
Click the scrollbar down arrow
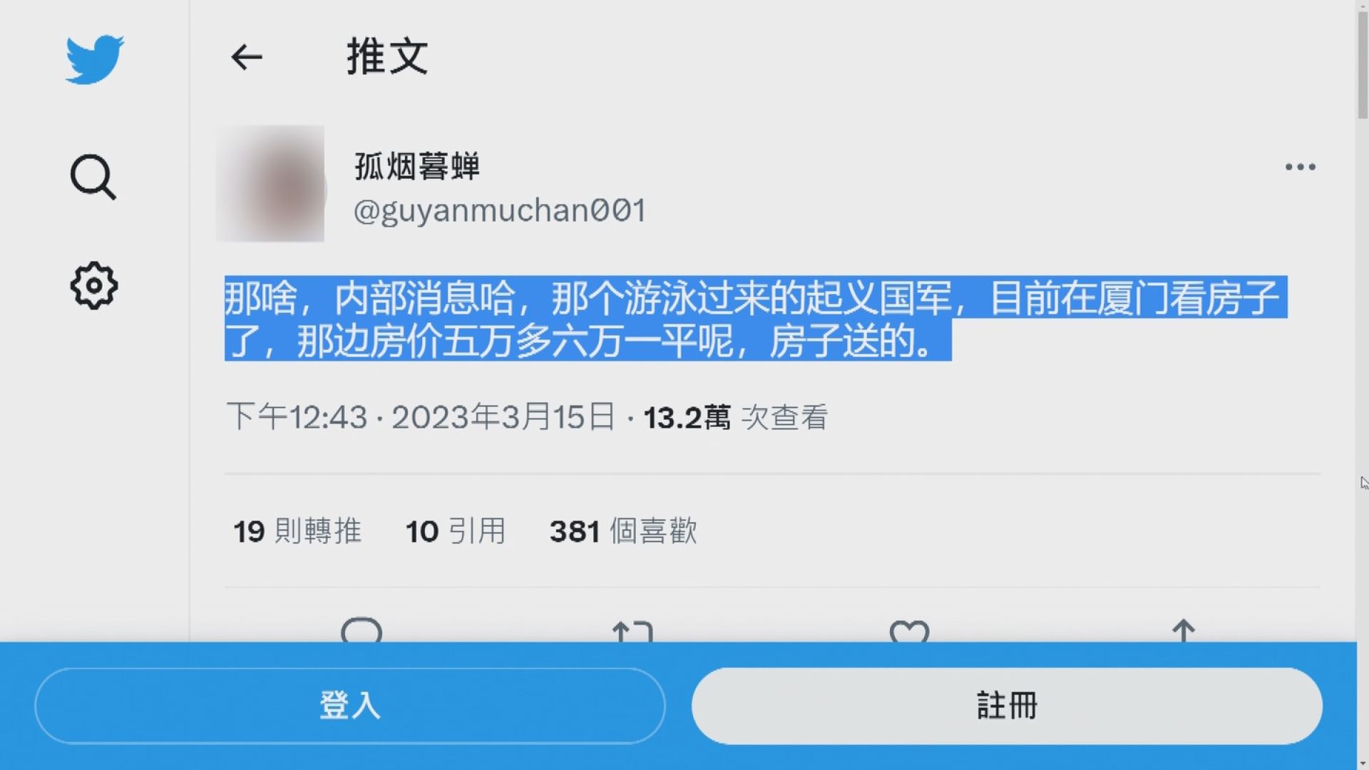[x=1363, y=764]
